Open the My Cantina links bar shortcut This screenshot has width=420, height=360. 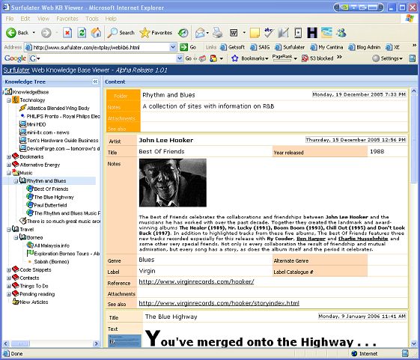pyautogui.click(x=326, y=47)
